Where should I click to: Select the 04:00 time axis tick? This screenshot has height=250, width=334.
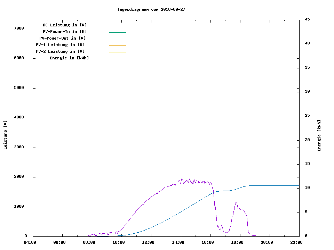[30, 242]
